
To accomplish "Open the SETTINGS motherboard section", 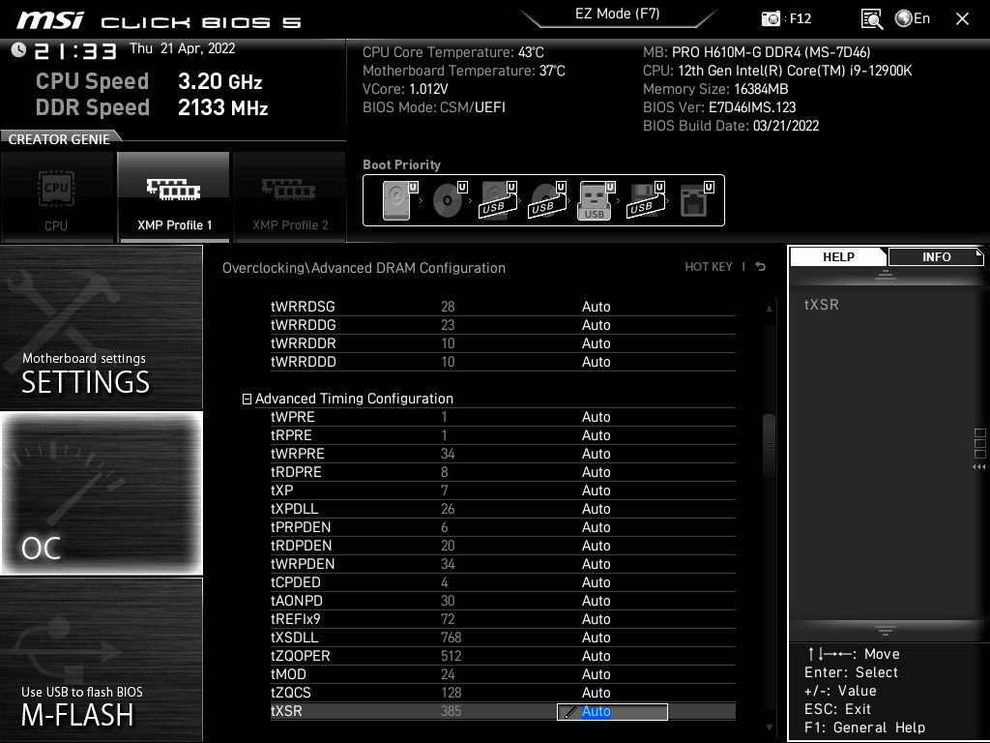I will point(102,327).
